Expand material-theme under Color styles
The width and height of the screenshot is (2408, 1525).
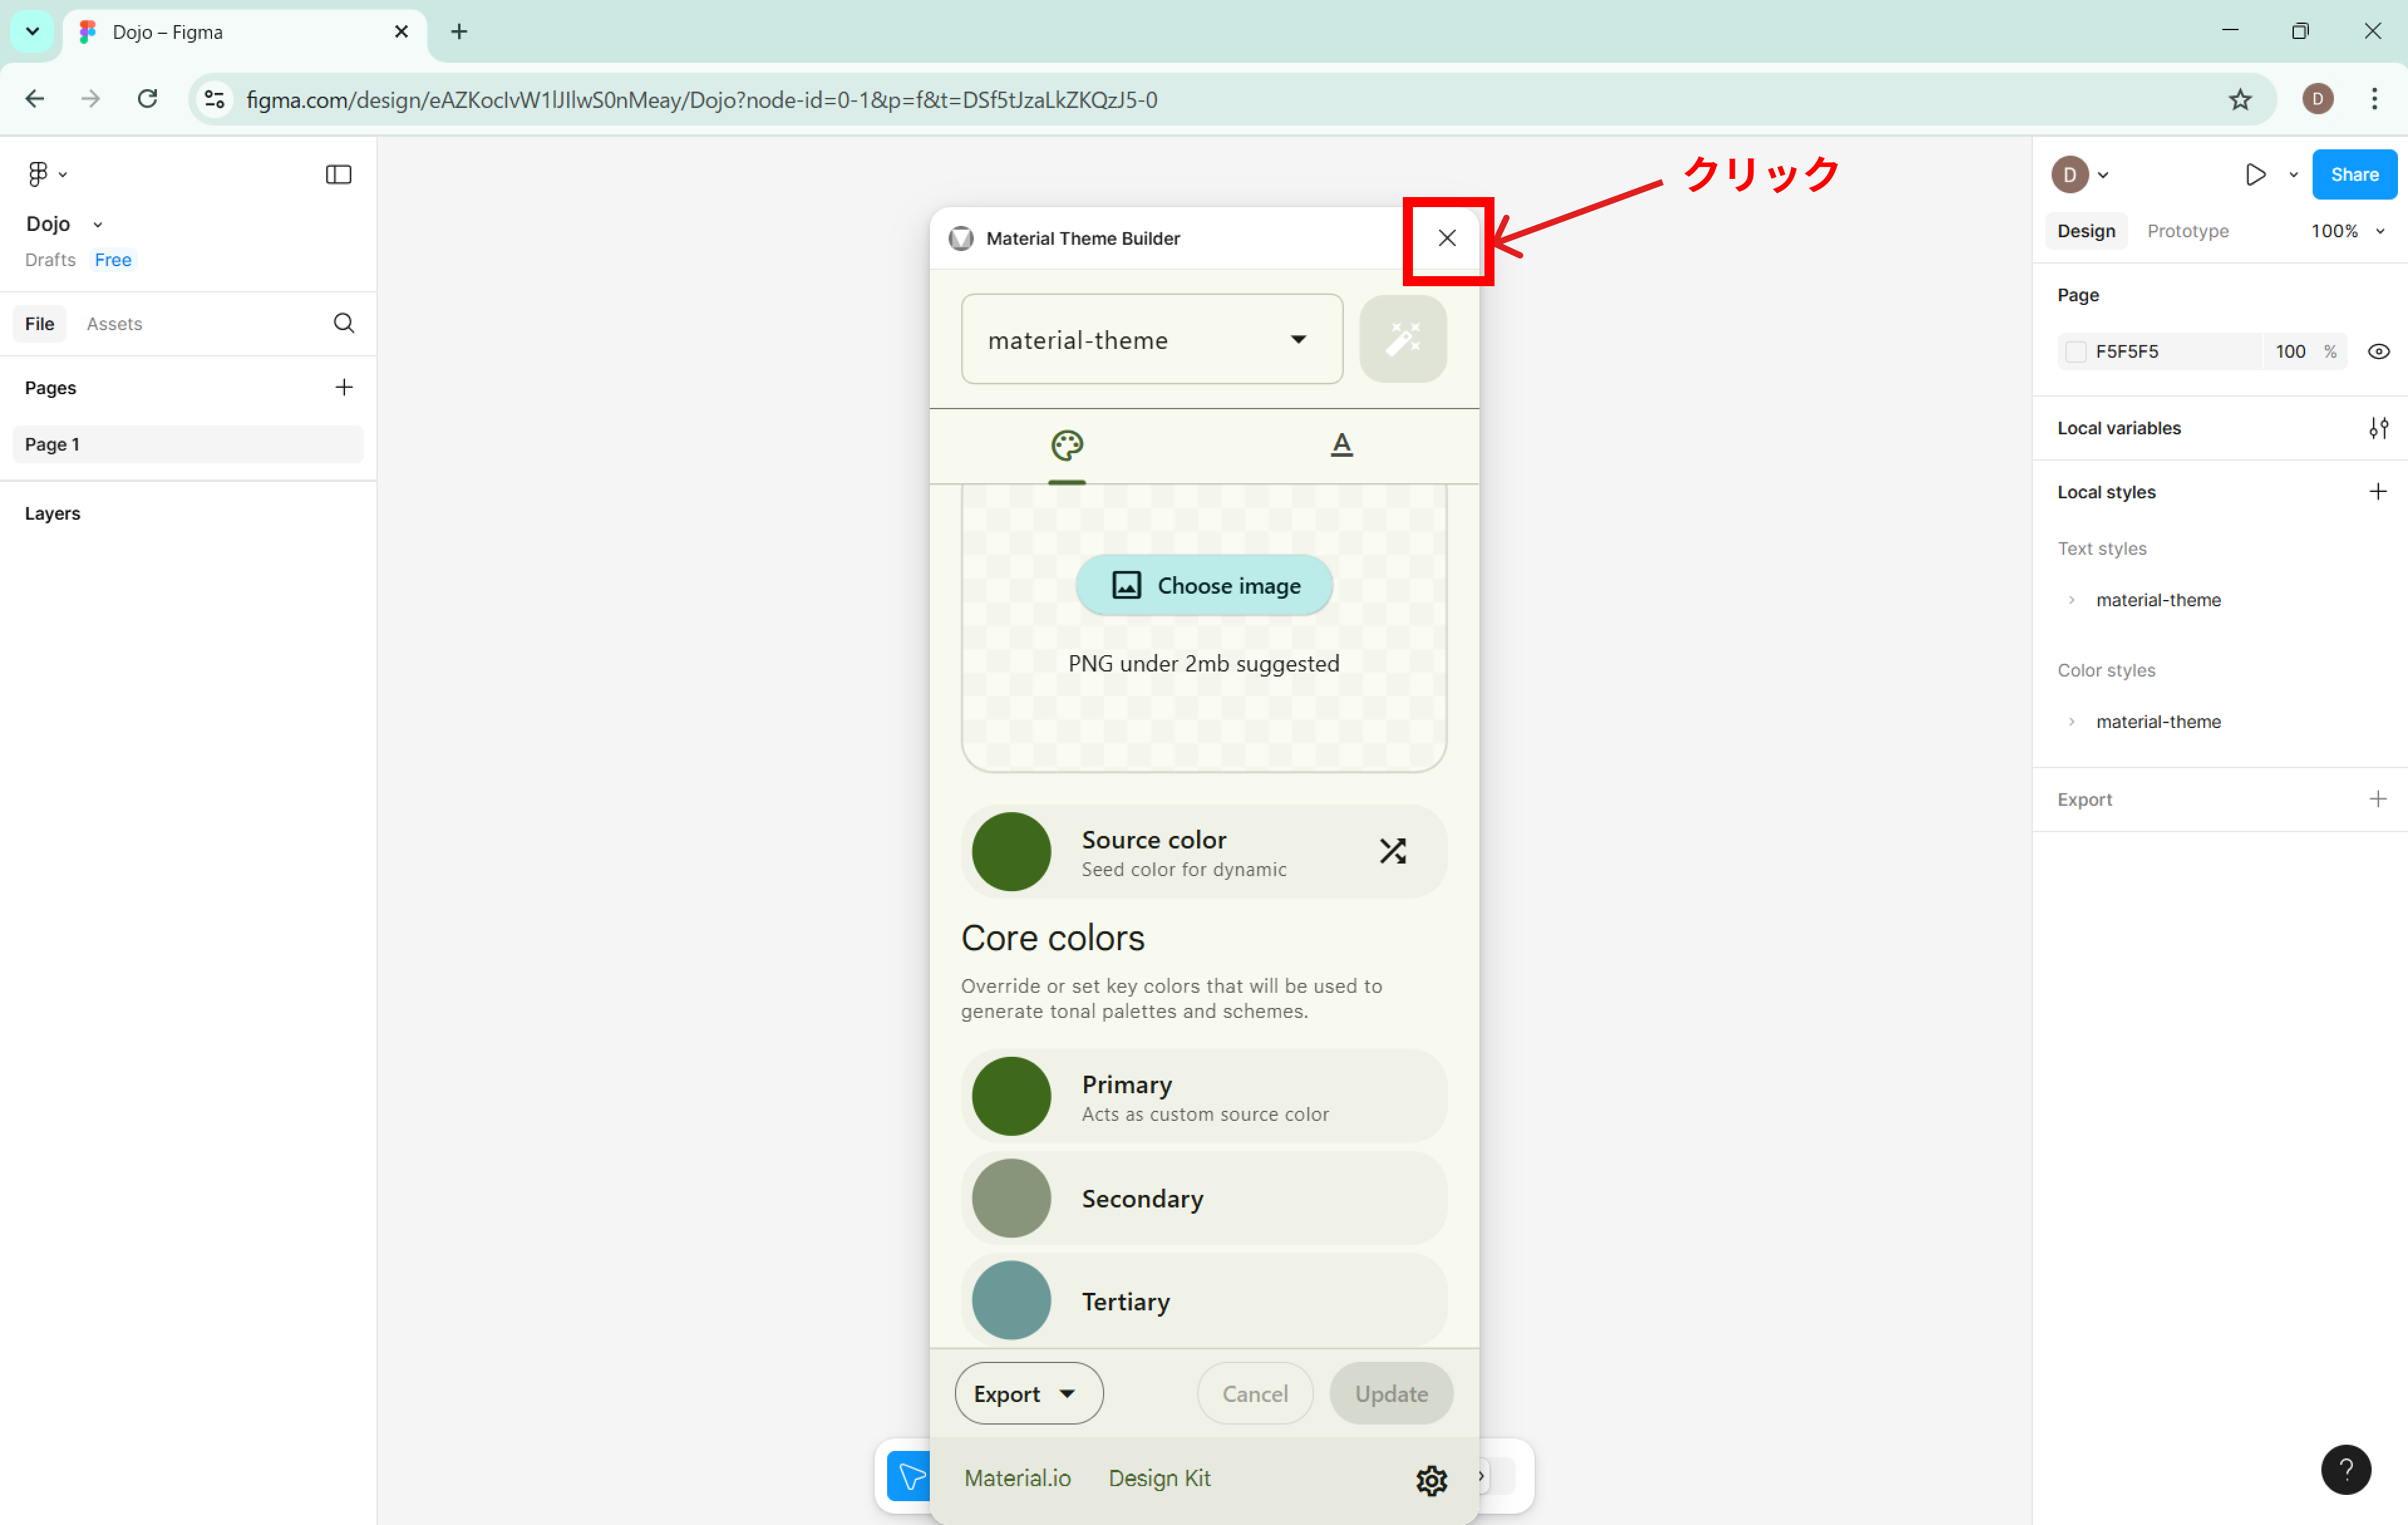pyautogui.click(x=2071, y=722)
